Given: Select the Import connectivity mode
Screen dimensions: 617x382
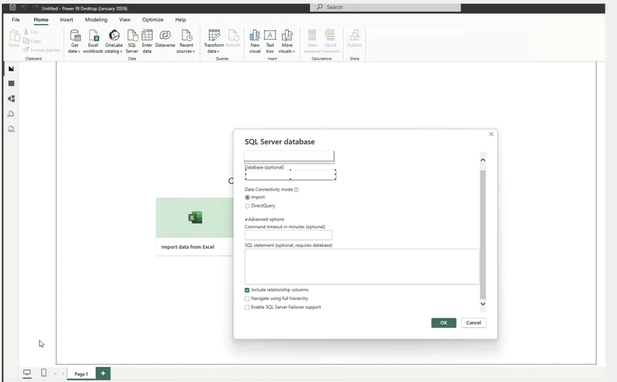Looking at the screenshot, I should tap(248, 197).
